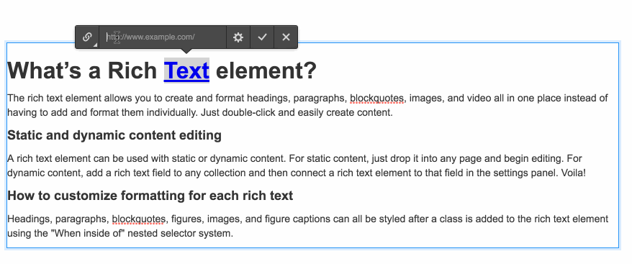
Task: Confirm the link with the checkmark icon
Action: pos(263,37)
